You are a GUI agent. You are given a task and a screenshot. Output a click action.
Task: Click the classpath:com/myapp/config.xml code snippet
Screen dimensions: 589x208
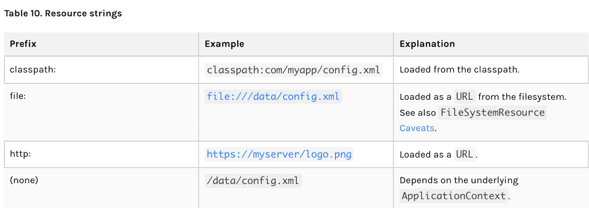click(x=294, y=70)
